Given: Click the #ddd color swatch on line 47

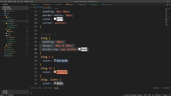Looking at the screenshot, I should click(x=79, y=49).
